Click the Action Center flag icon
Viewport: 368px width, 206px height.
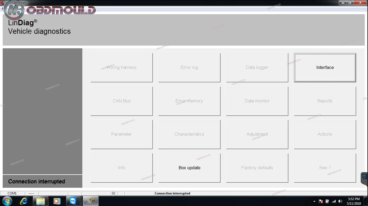[x=321, y=201]
